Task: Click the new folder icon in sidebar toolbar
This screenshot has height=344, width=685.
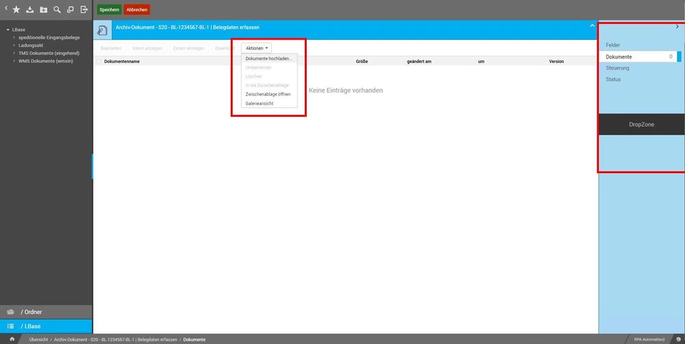Action: coord(43,10)
